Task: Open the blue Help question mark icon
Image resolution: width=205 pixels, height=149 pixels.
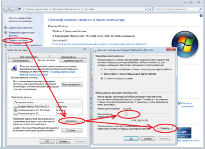Action: 201,16
